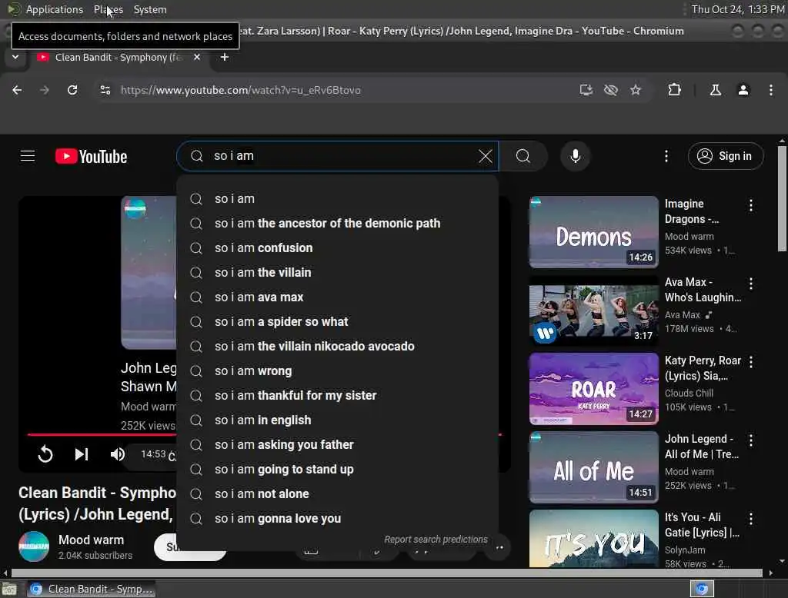Open the Extensions puzzle icon
Viewport: 788px width, 598px height.
(x=674, y=90)
